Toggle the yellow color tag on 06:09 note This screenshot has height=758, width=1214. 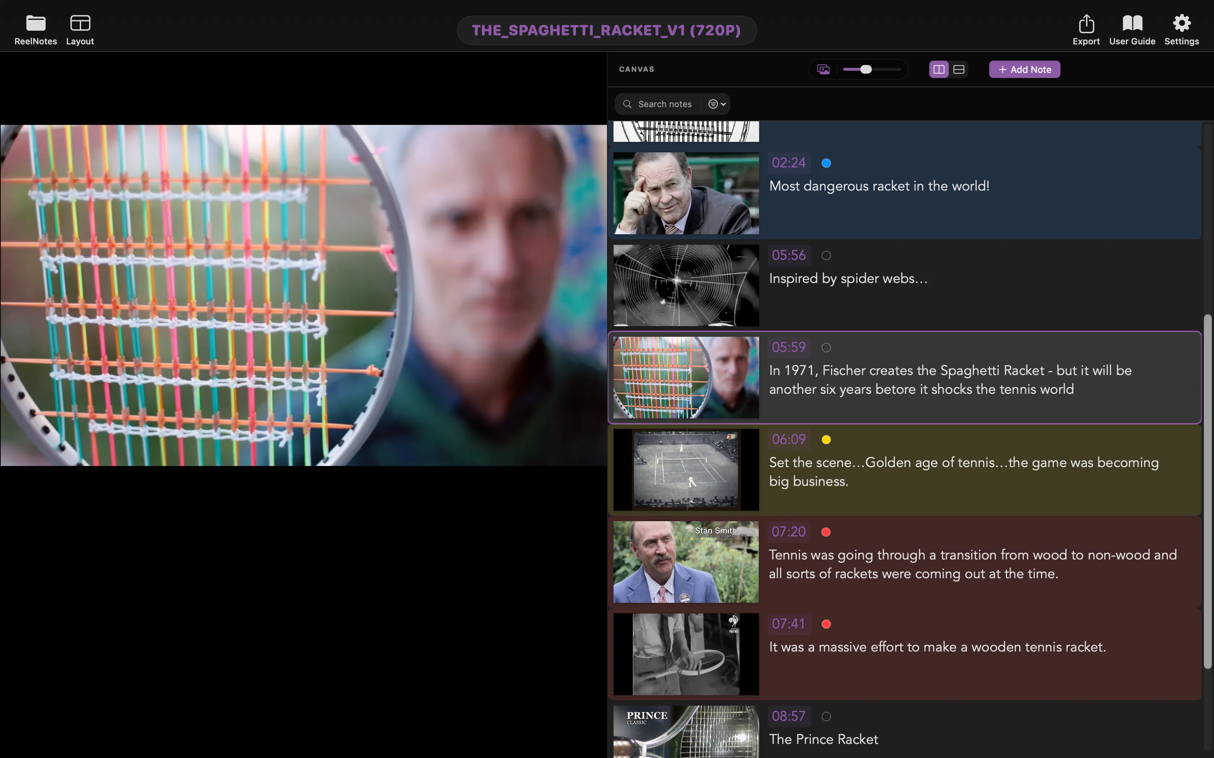tap(826, 440)
